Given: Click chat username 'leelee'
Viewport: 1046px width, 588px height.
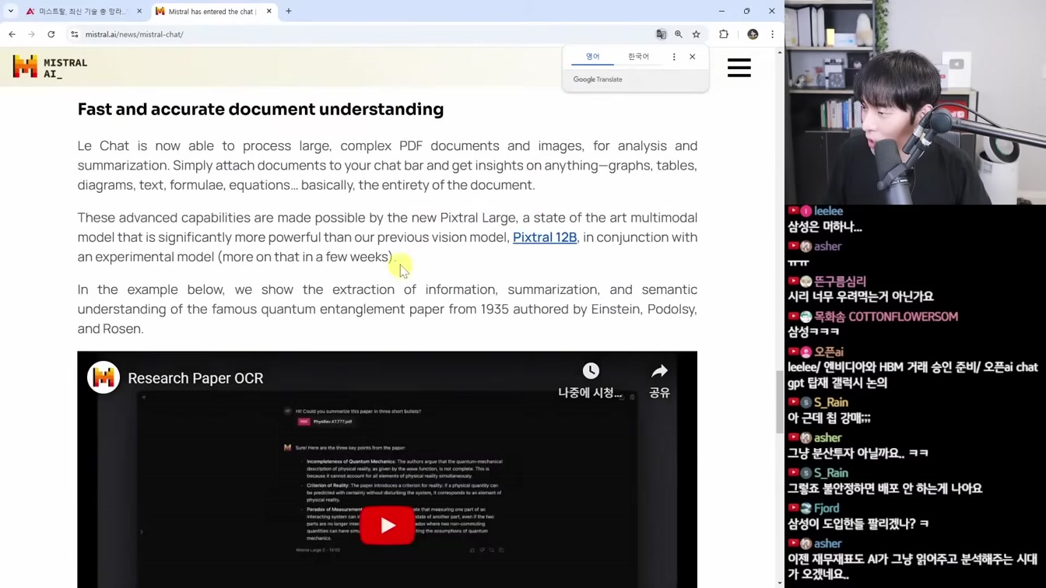Looking at the screenshot, I should [829, 211].
